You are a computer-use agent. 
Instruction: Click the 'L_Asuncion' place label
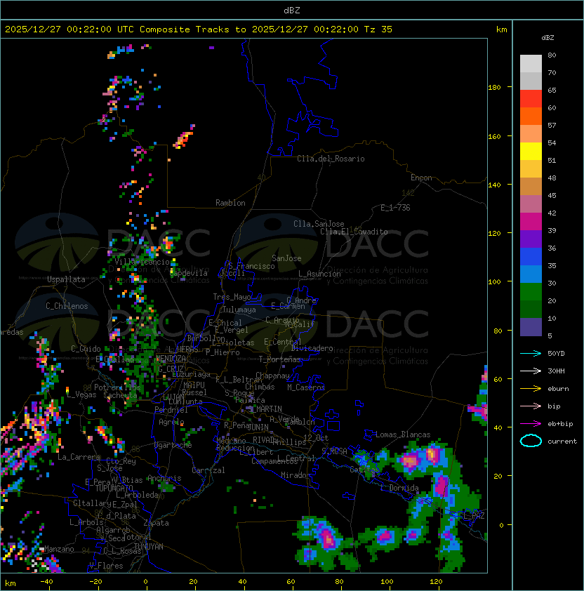pos(319,274)
